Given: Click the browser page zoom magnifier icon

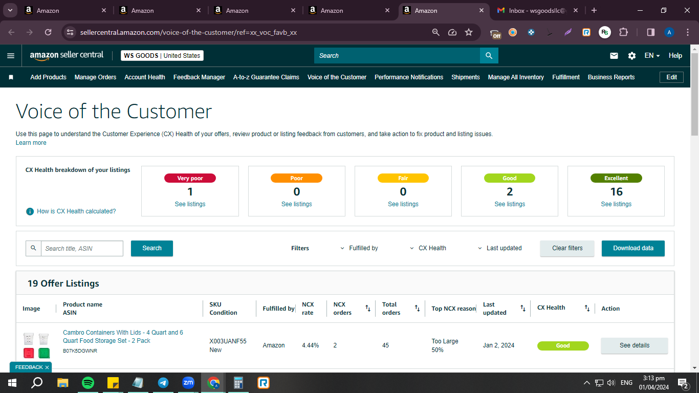Looking at the screenshot, I should [x=436, y=32].
